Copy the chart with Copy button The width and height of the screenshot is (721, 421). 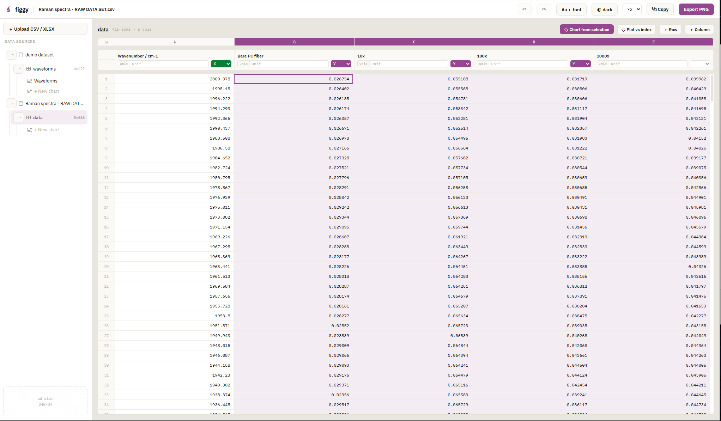coord(660,10)
